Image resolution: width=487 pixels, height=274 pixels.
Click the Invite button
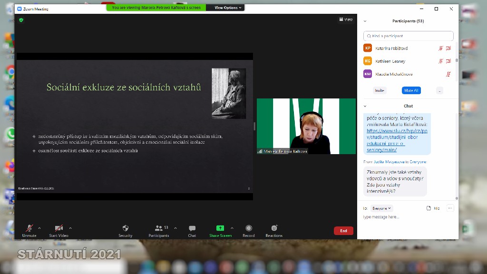380,90
